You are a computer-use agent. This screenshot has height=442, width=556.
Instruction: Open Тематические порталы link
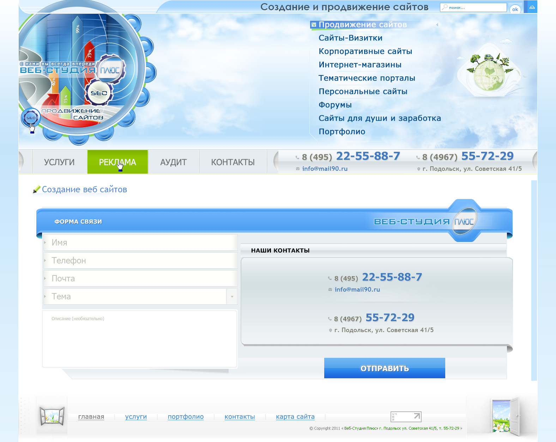pyautogui.click(x=367, y=78)
